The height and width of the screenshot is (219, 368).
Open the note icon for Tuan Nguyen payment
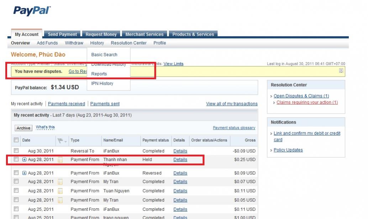coord(60,191)
